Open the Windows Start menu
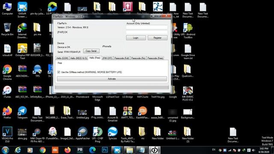274x154 pixels. point(6,150)
